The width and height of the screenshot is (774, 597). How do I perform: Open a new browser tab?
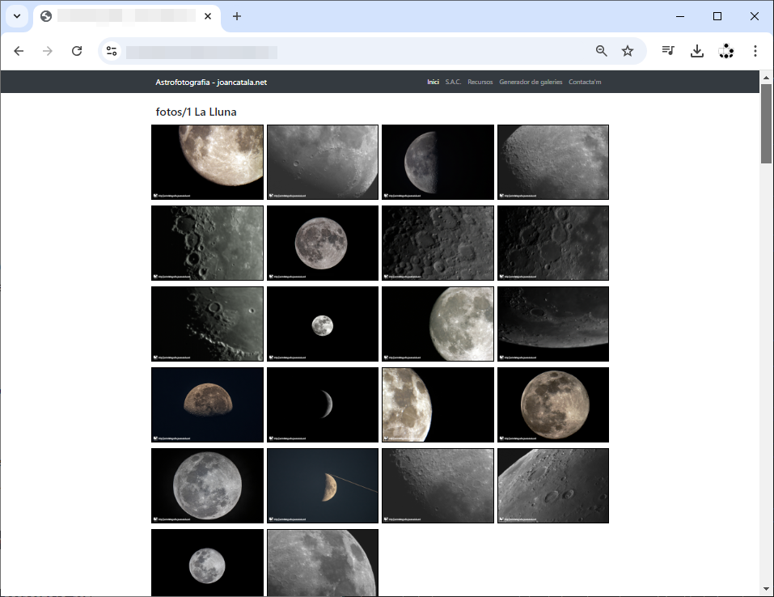(237, 16)
